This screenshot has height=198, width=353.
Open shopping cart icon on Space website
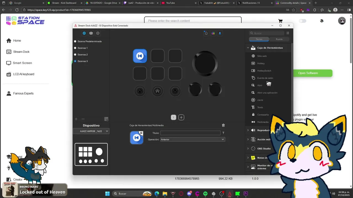280,21
